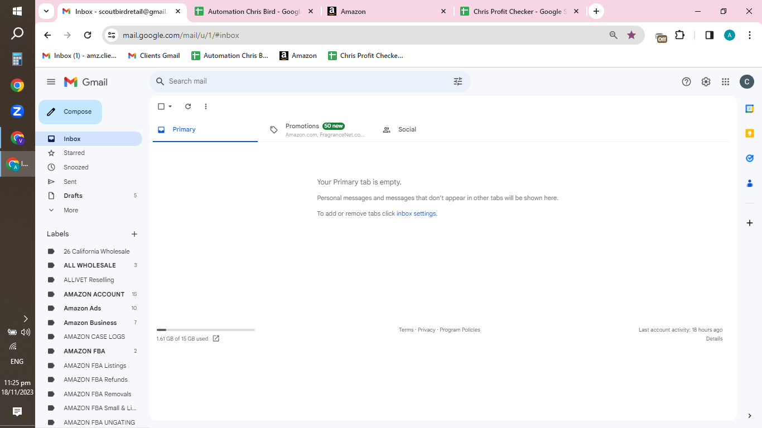Tick the select all checkbox
The width and height of the screenshot is (762, 428).
161,106
